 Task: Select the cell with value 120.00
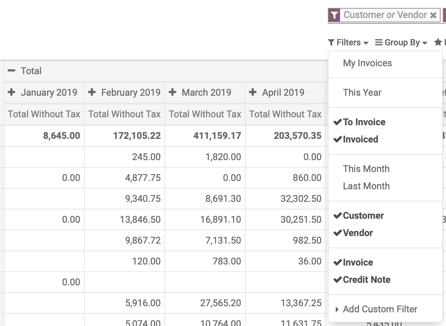tap(125, 261)
